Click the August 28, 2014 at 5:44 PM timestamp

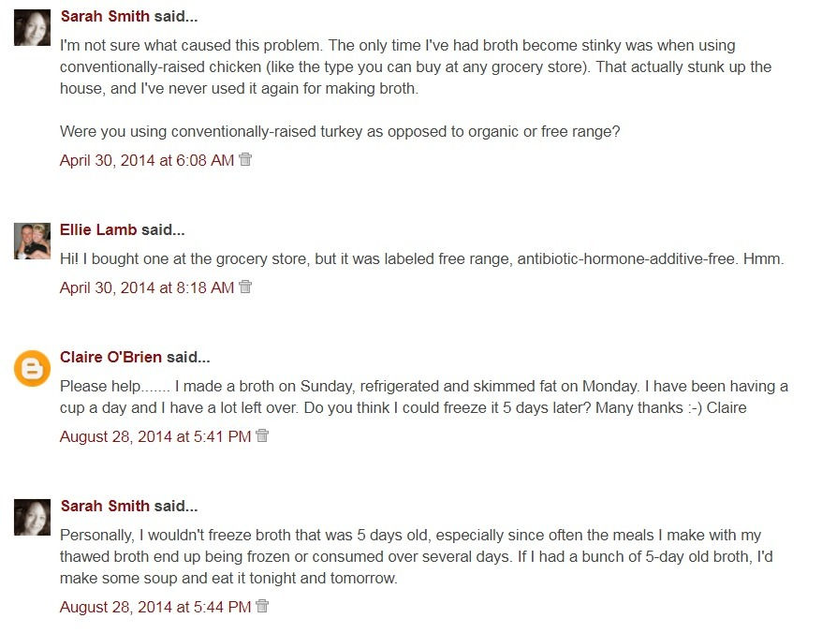(x=155, y=608)
